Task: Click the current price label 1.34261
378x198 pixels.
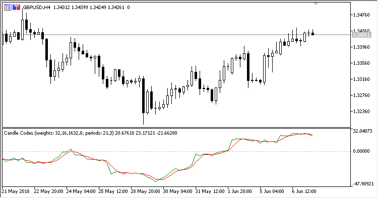Action: click(x=361, y=35)
